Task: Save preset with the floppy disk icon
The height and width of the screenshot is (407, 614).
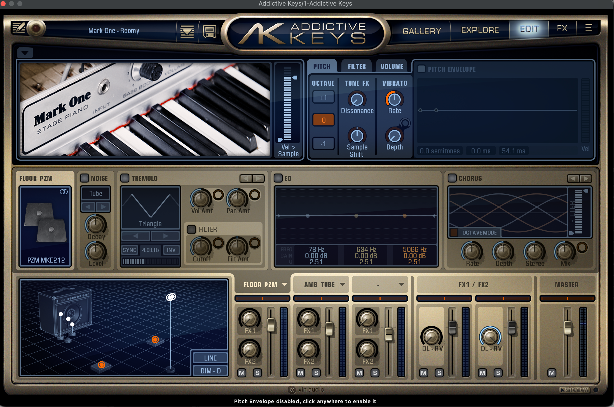Action: (210, 31)
